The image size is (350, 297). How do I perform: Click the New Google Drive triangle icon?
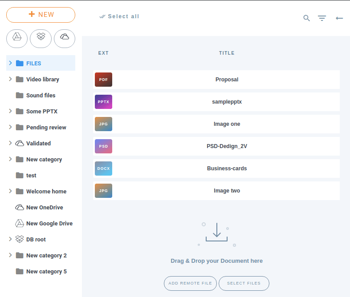click(20, 223)
